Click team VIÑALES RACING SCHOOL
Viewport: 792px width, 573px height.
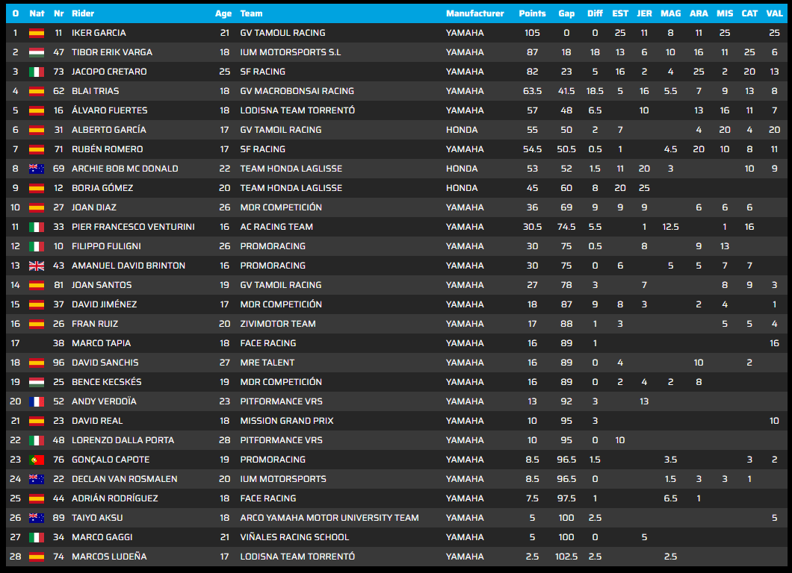click(294, 538)
